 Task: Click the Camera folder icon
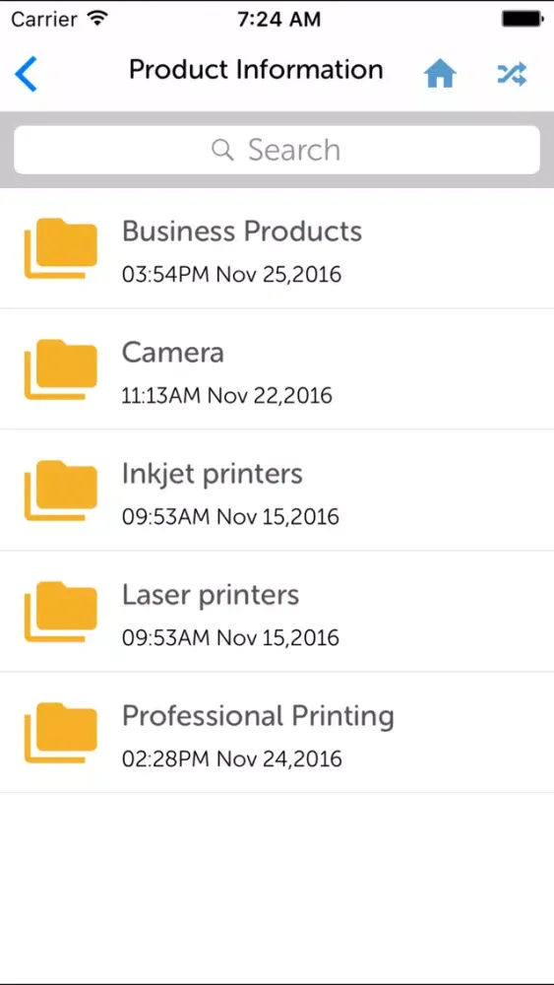[61, 368]
